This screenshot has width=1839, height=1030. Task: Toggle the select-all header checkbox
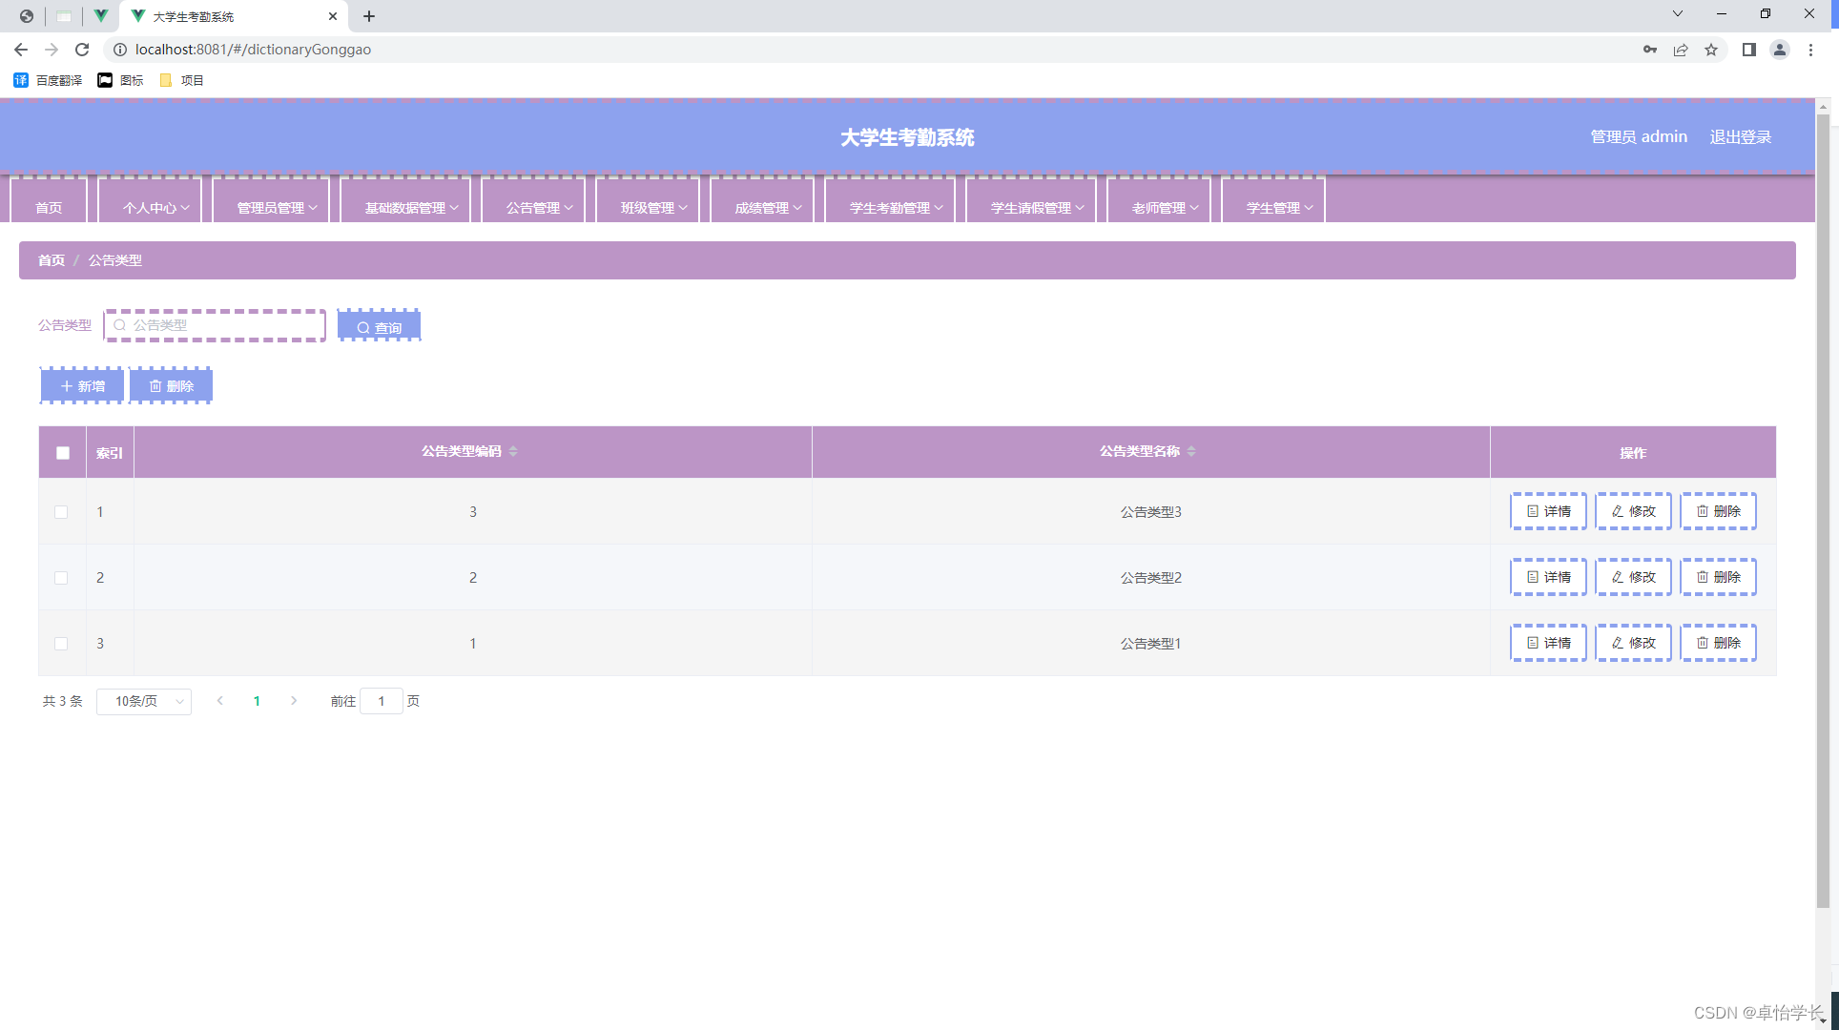(63, 453)
